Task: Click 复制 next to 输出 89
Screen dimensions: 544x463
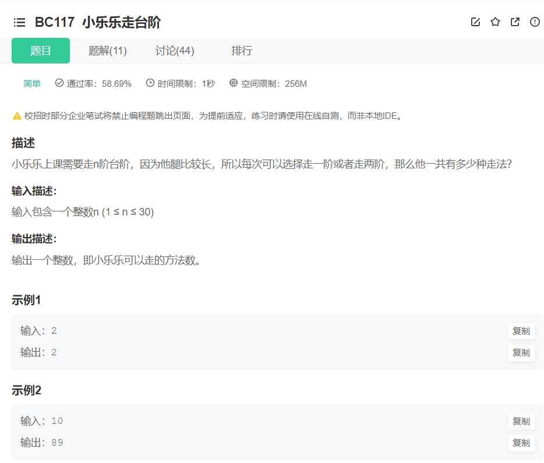Action: point(521,443)
